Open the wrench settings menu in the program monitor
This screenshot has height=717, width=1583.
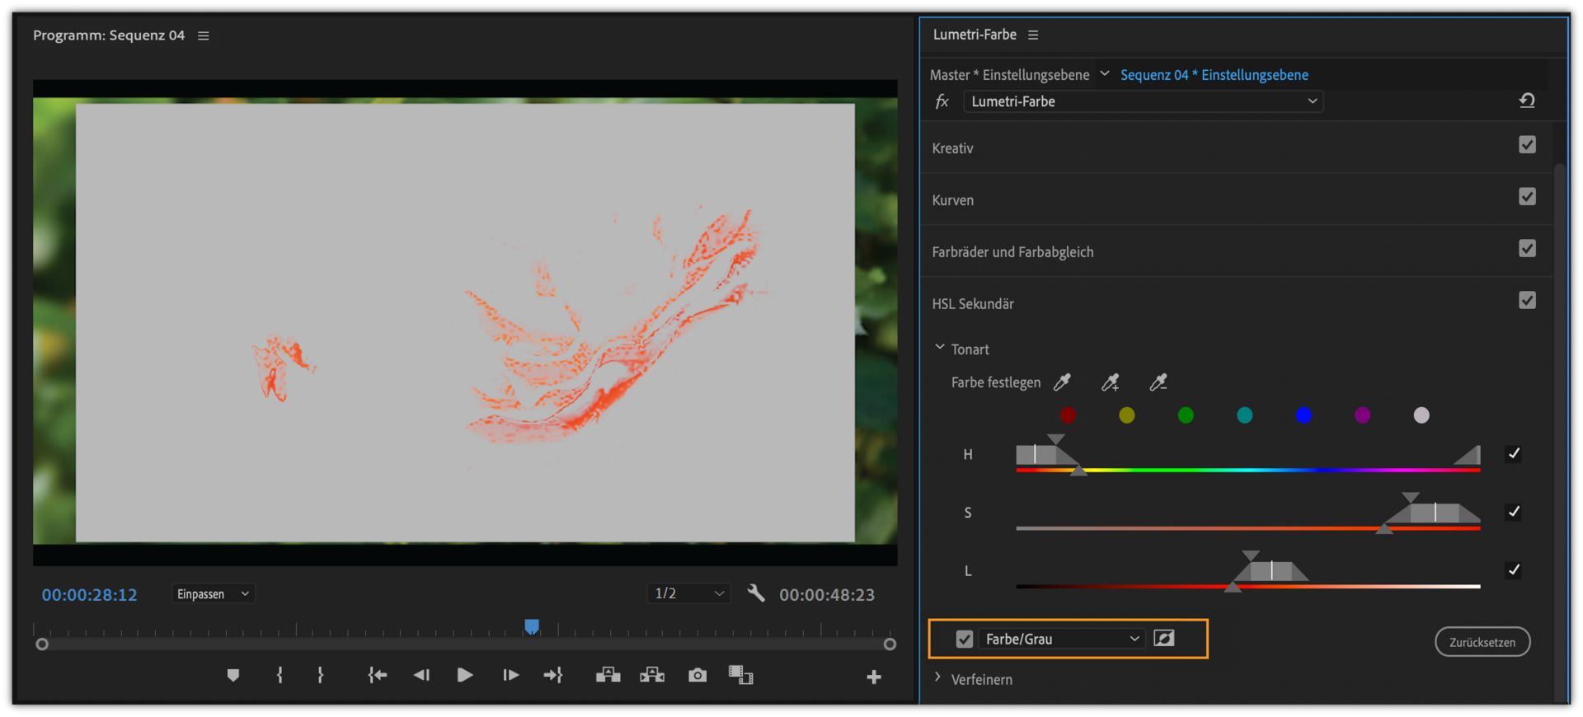(755, 593)
